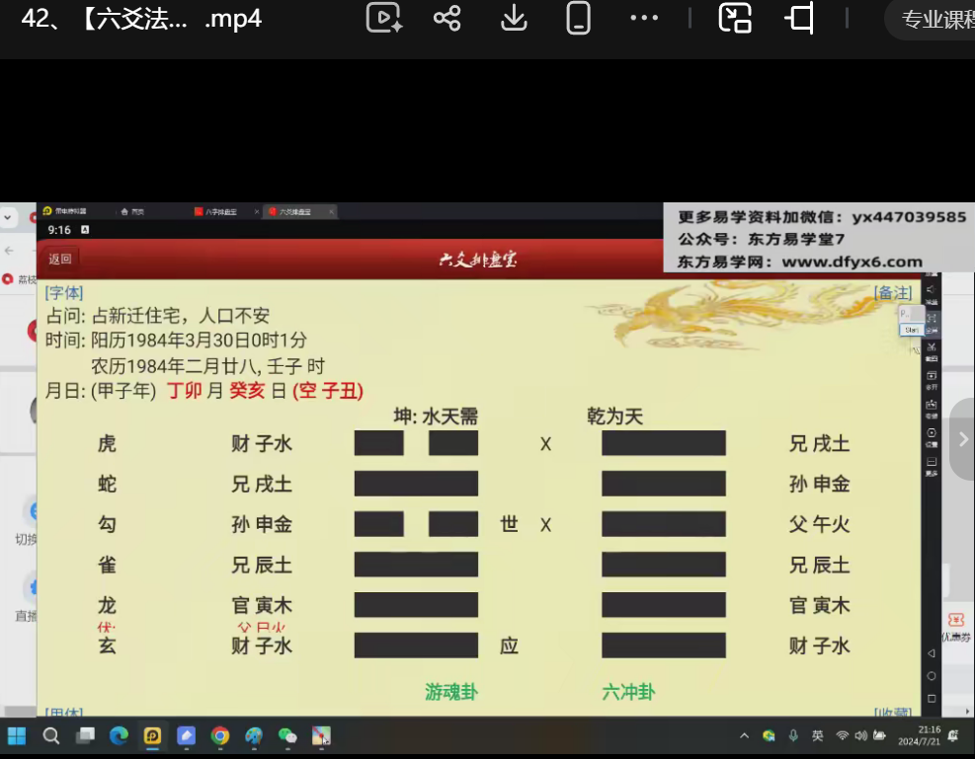Switch to the 八字排盘宝 tab
The image size is (975, 759).
[x=220, y=212]
